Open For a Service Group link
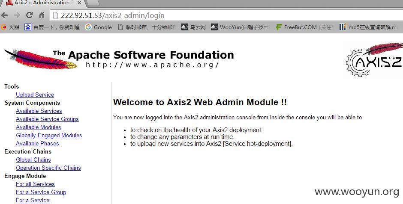The width and height of the screenshot is (403, 204). [x=41, y=192]
